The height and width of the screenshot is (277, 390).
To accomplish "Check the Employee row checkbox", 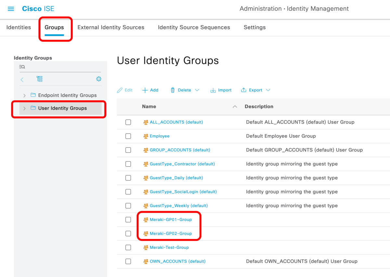I will point(128,136).
